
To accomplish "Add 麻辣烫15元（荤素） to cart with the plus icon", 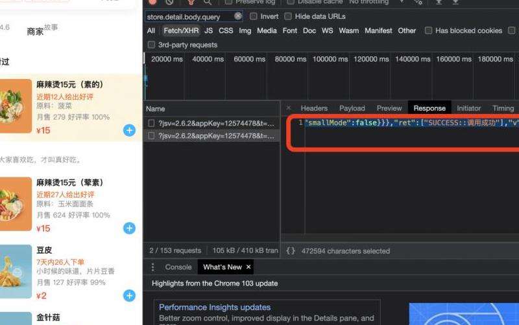I will 129,229.
